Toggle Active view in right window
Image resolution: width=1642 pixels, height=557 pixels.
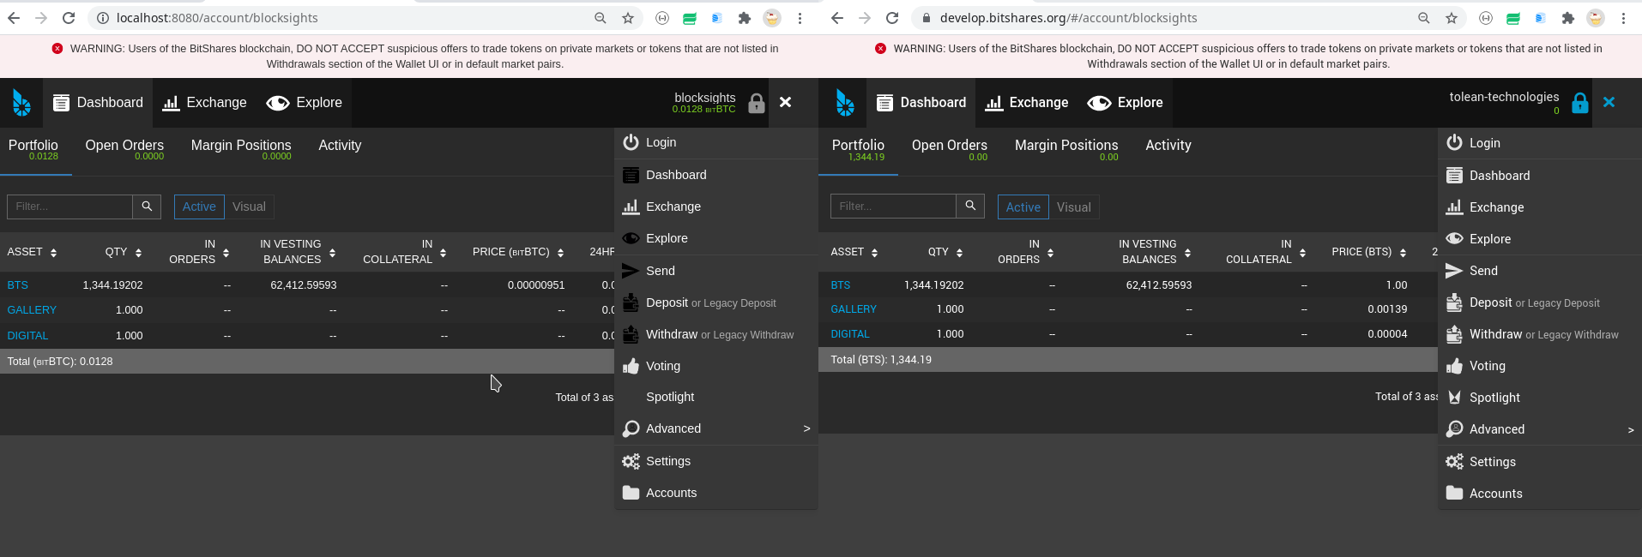coord(1023,207)
